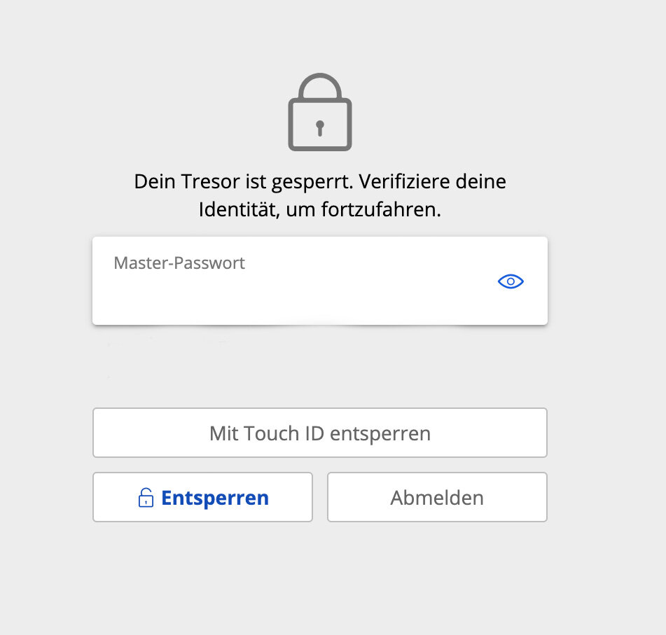Focus the master password text box
Viewport: 666px width, 635px height.
click(294, 287)
